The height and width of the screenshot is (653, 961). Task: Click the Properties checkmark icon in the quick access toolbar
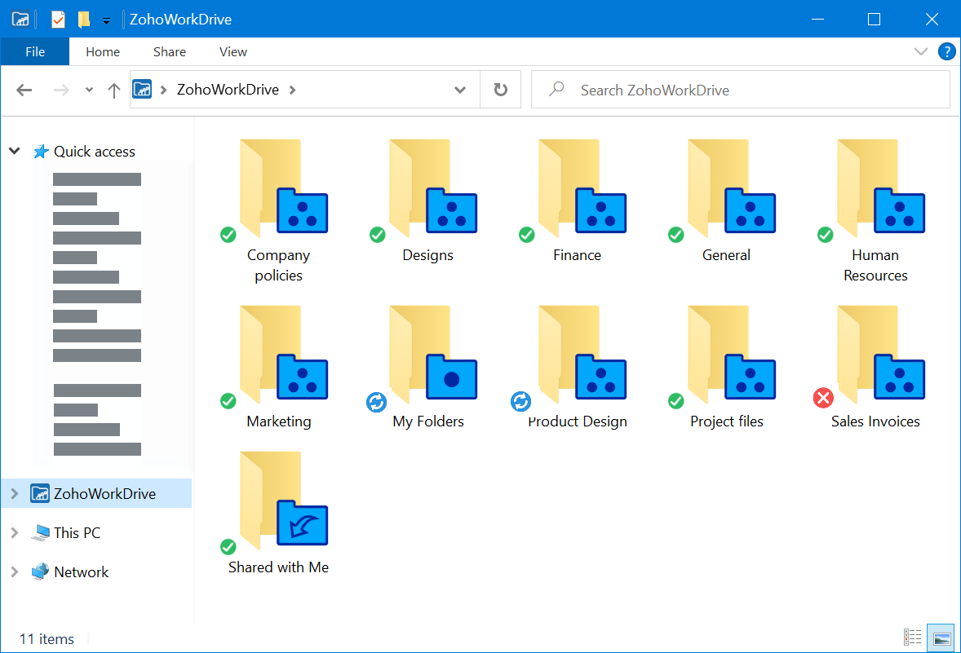[58, 20]
